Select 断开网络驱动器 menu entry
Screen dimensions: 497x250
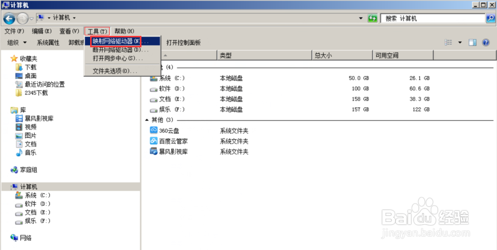(x=123, y=50)
